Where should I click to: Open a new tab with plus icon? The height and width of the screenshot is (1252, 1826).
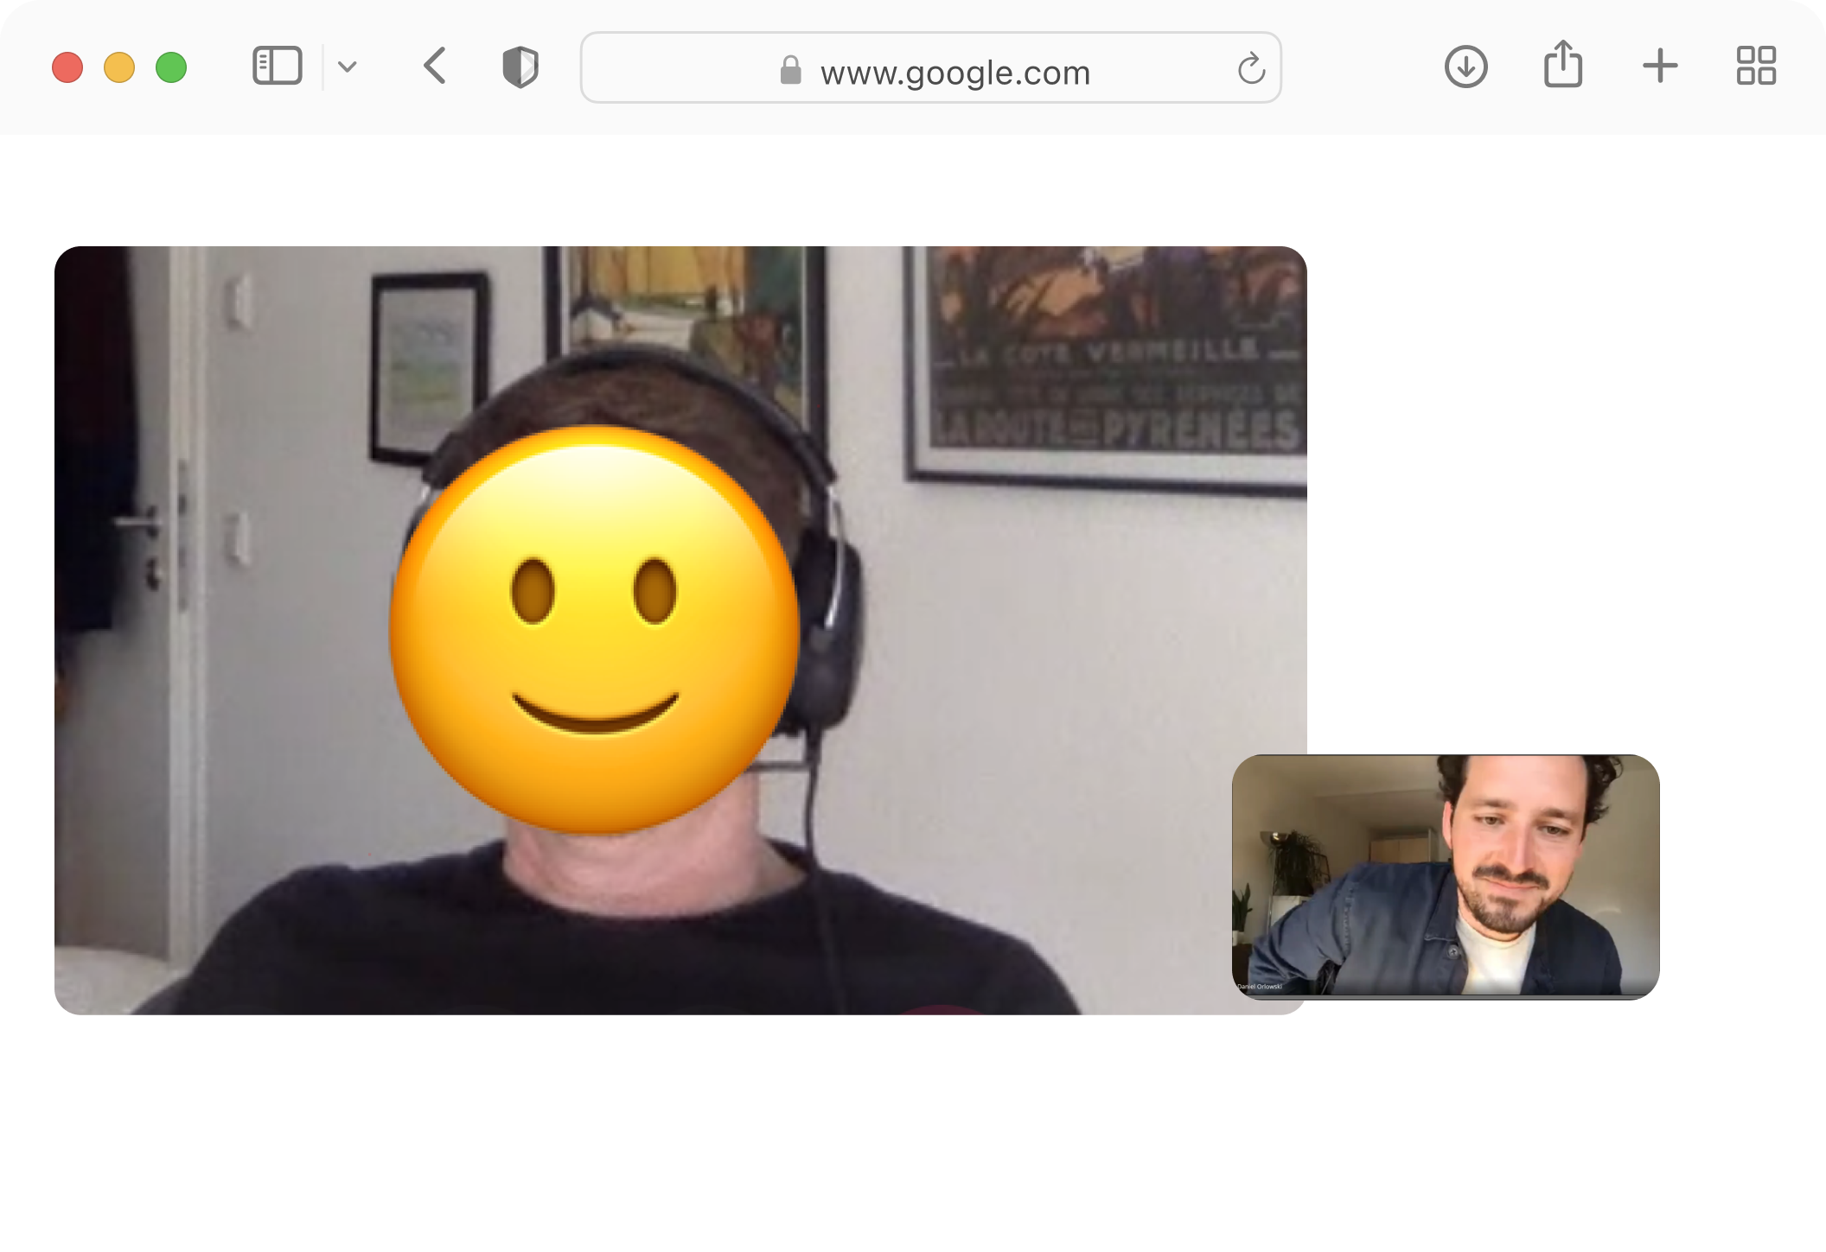[1659, 67]
